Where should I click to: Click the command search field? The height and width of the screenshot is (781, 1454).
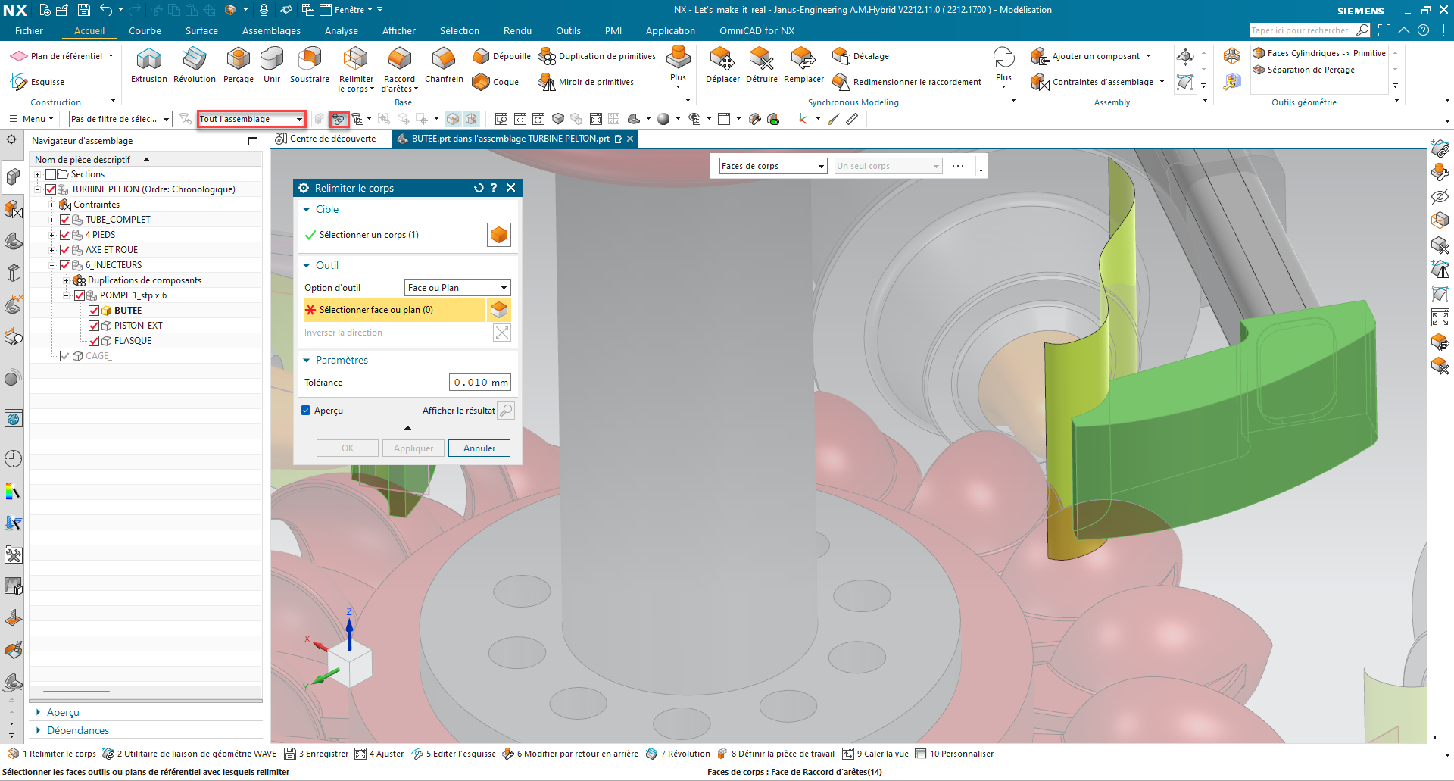(x=1303, y=30)
